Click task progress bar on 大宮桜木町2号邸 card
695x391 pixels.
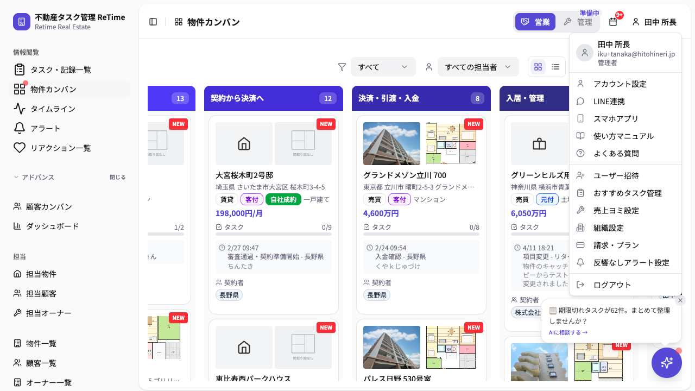274,234
